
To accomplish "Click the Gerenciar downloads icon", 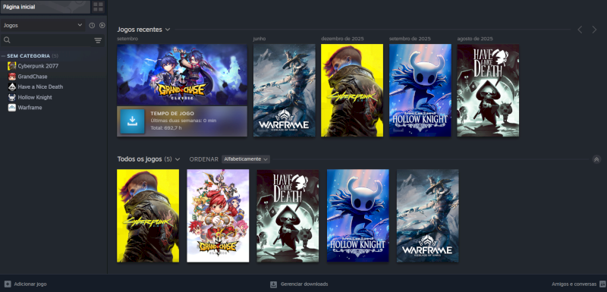I will point(273,284).
